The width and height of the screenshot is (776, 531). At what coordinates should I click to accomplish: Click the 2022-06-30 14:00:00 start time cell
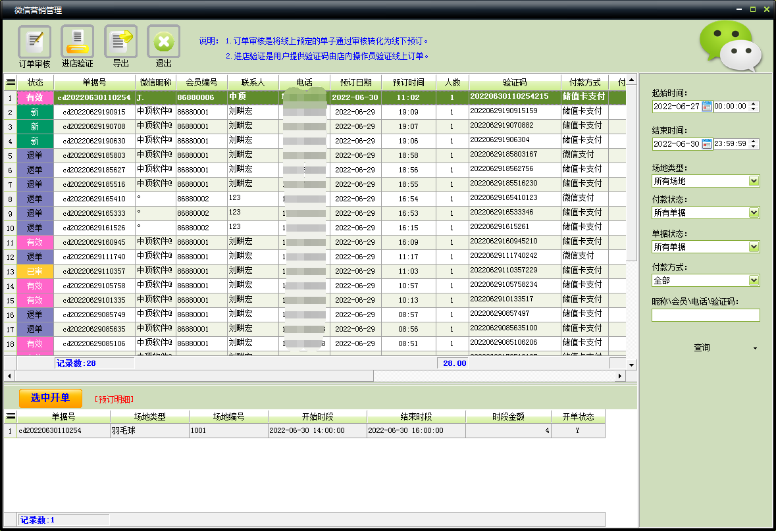(317, 430)
